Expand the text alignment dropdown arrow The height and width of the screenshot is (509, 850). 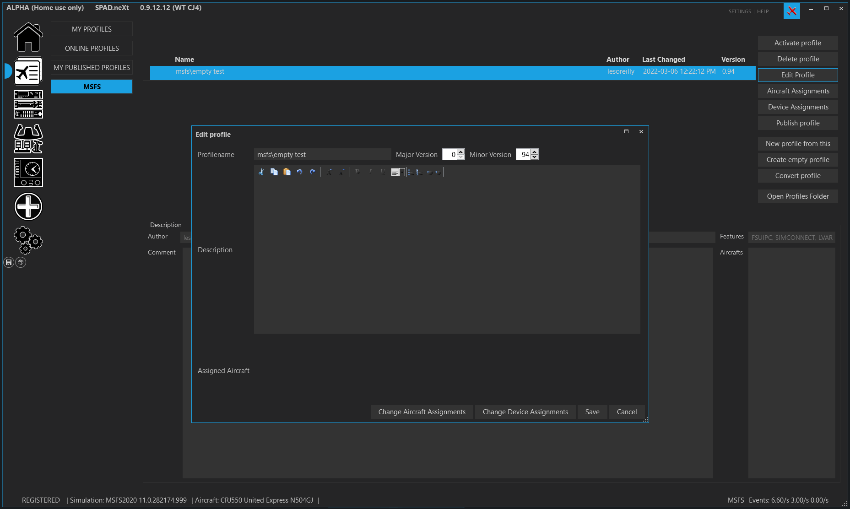pos(402,172)
